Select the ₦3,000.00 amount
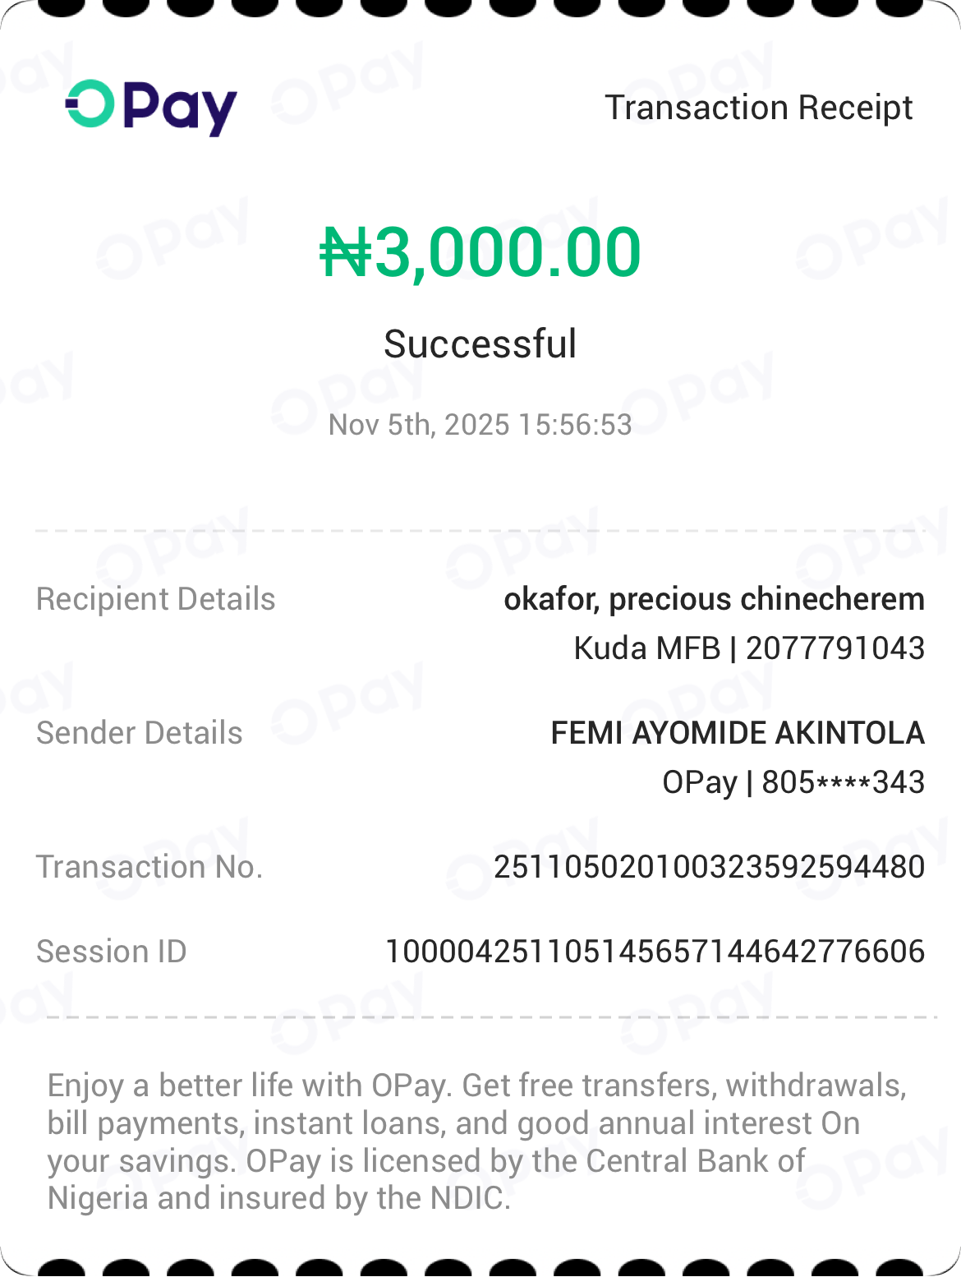 click(x=480, y=251)
